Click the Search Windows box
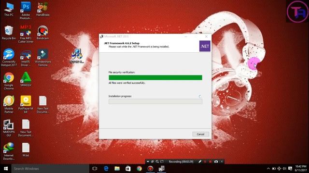309x173 pixels. click(50, 169)
